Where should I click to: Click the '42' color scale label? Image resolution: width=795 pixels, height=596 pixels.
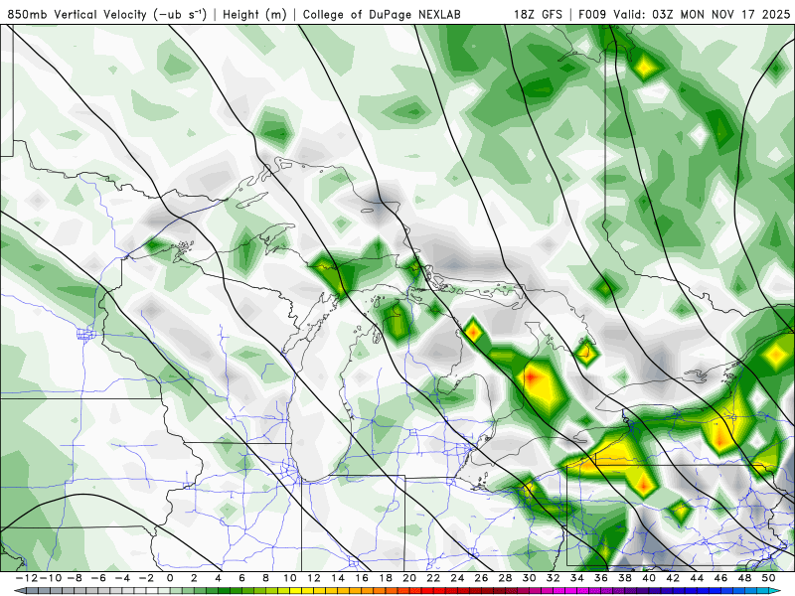tap(674, 578)
